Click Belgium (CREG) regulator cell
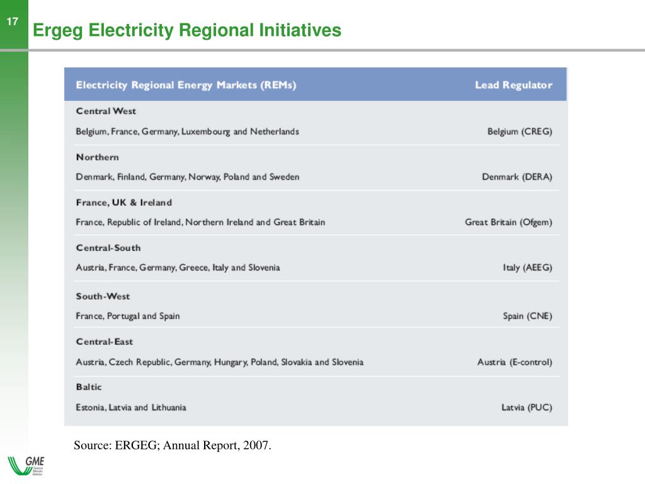Screen dimensions: 645x484 [x=520, y=132]
